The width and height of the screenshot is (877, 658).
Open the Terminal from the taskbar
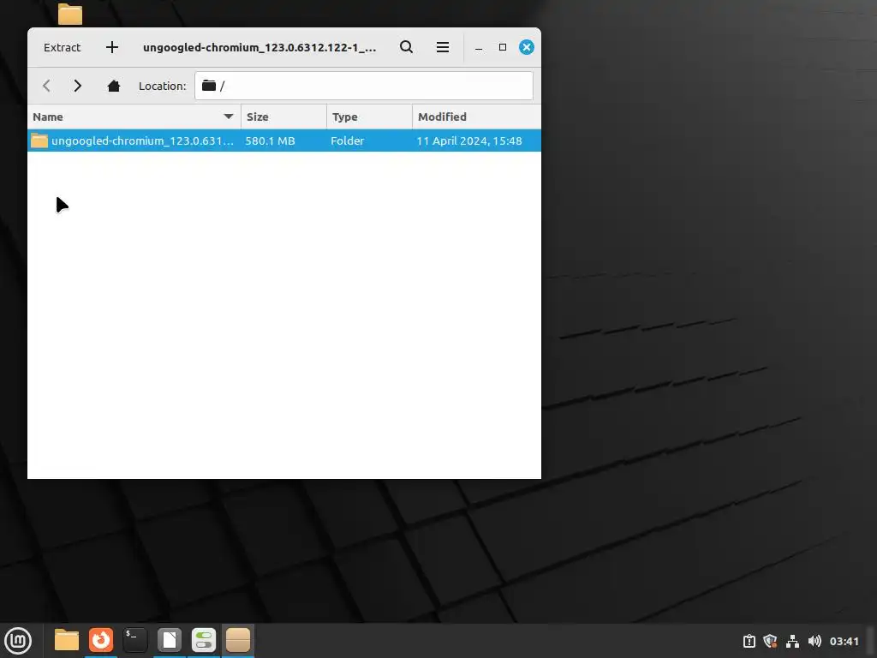tap(135, 640)
